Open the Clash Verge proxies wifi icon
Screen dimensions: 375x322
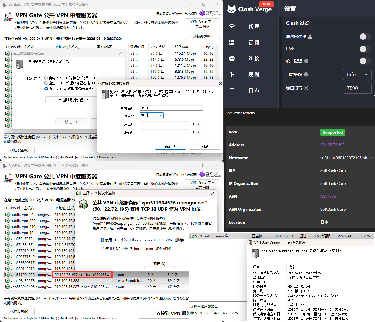pos(232,26)
